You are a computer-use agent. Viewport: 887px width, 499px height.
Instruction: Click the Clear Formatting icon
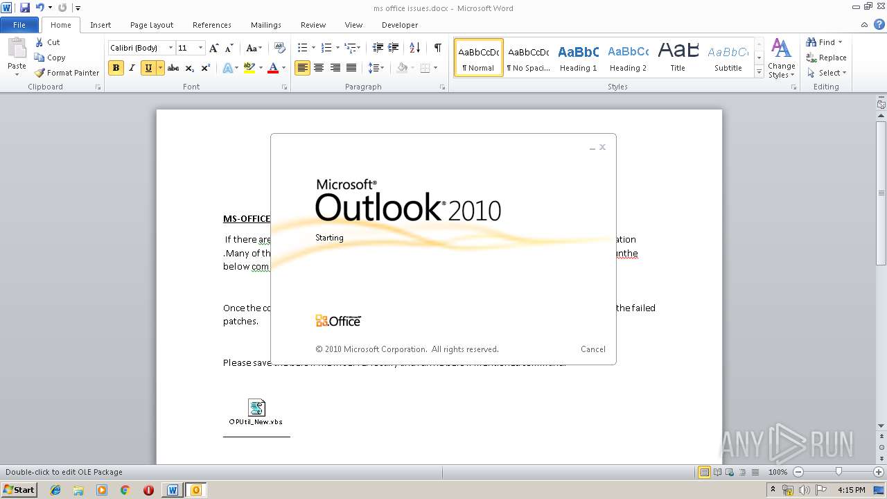click(x=280, y=48)
